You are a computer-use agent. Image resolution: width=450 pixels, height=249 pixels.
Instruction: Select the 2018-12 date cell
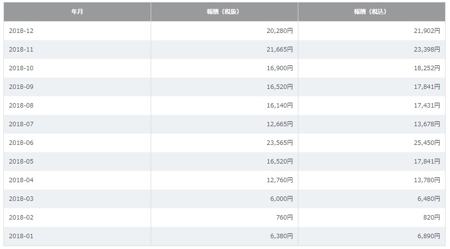[21, 31]
